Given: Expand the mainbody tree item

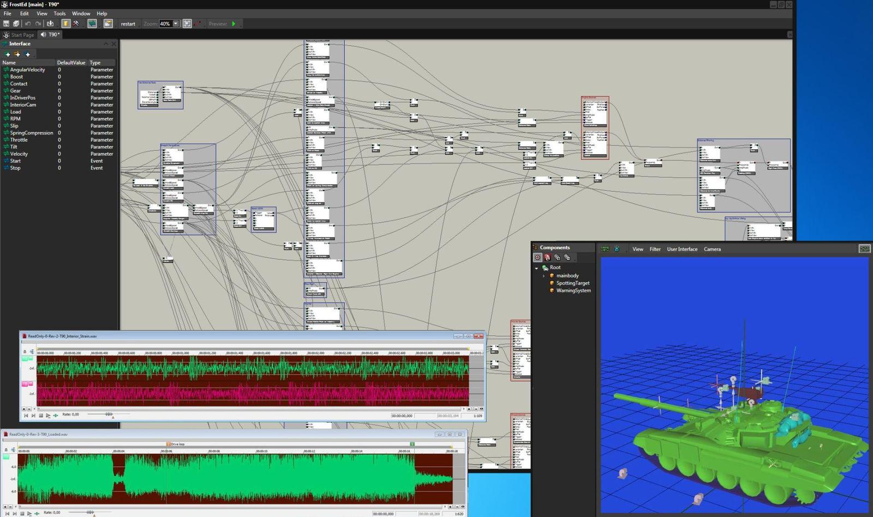Looking at the screenshot, I should [543, 276].
